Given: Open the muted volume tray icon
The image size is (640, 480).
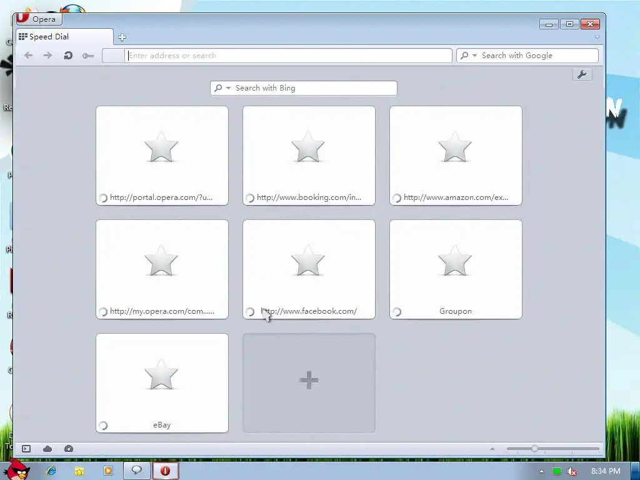Looking at the screenshot, I should tap(572, 471).
